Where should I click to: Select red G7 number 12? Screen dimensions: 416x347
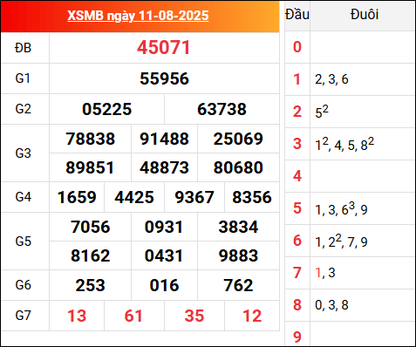tap(252, 316)
